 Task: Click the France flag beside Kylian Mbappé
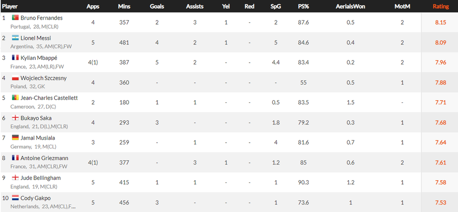(x=15, y=58)
